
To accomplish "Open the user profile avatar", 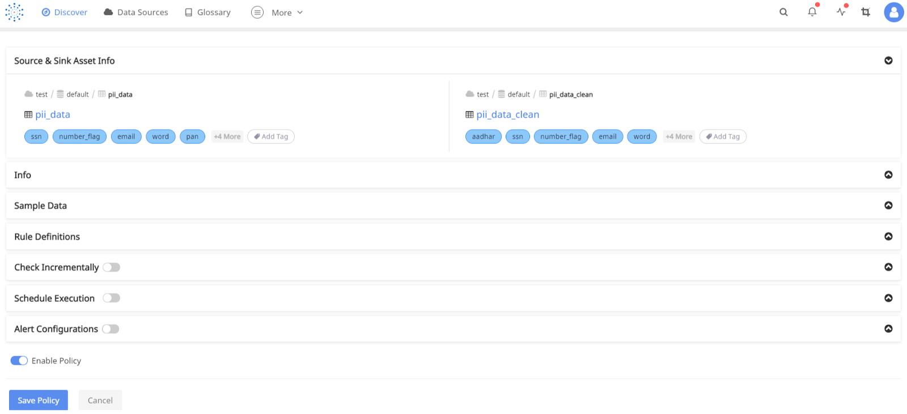I will click(894, 12).
